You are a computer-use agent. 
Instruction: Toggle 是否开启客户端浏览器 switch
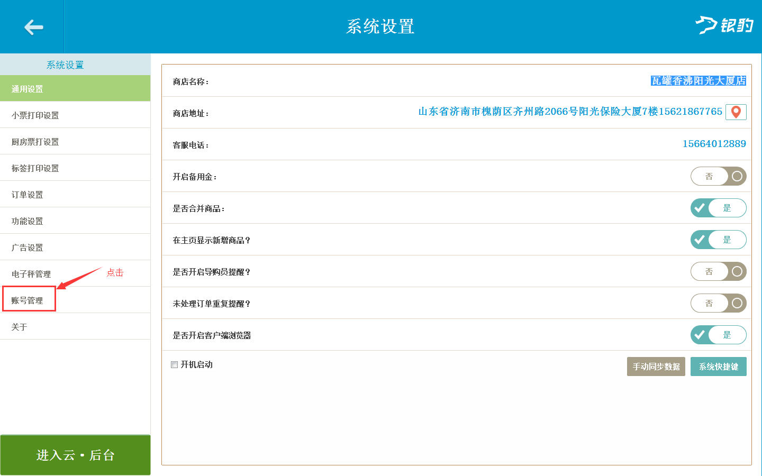718,335
